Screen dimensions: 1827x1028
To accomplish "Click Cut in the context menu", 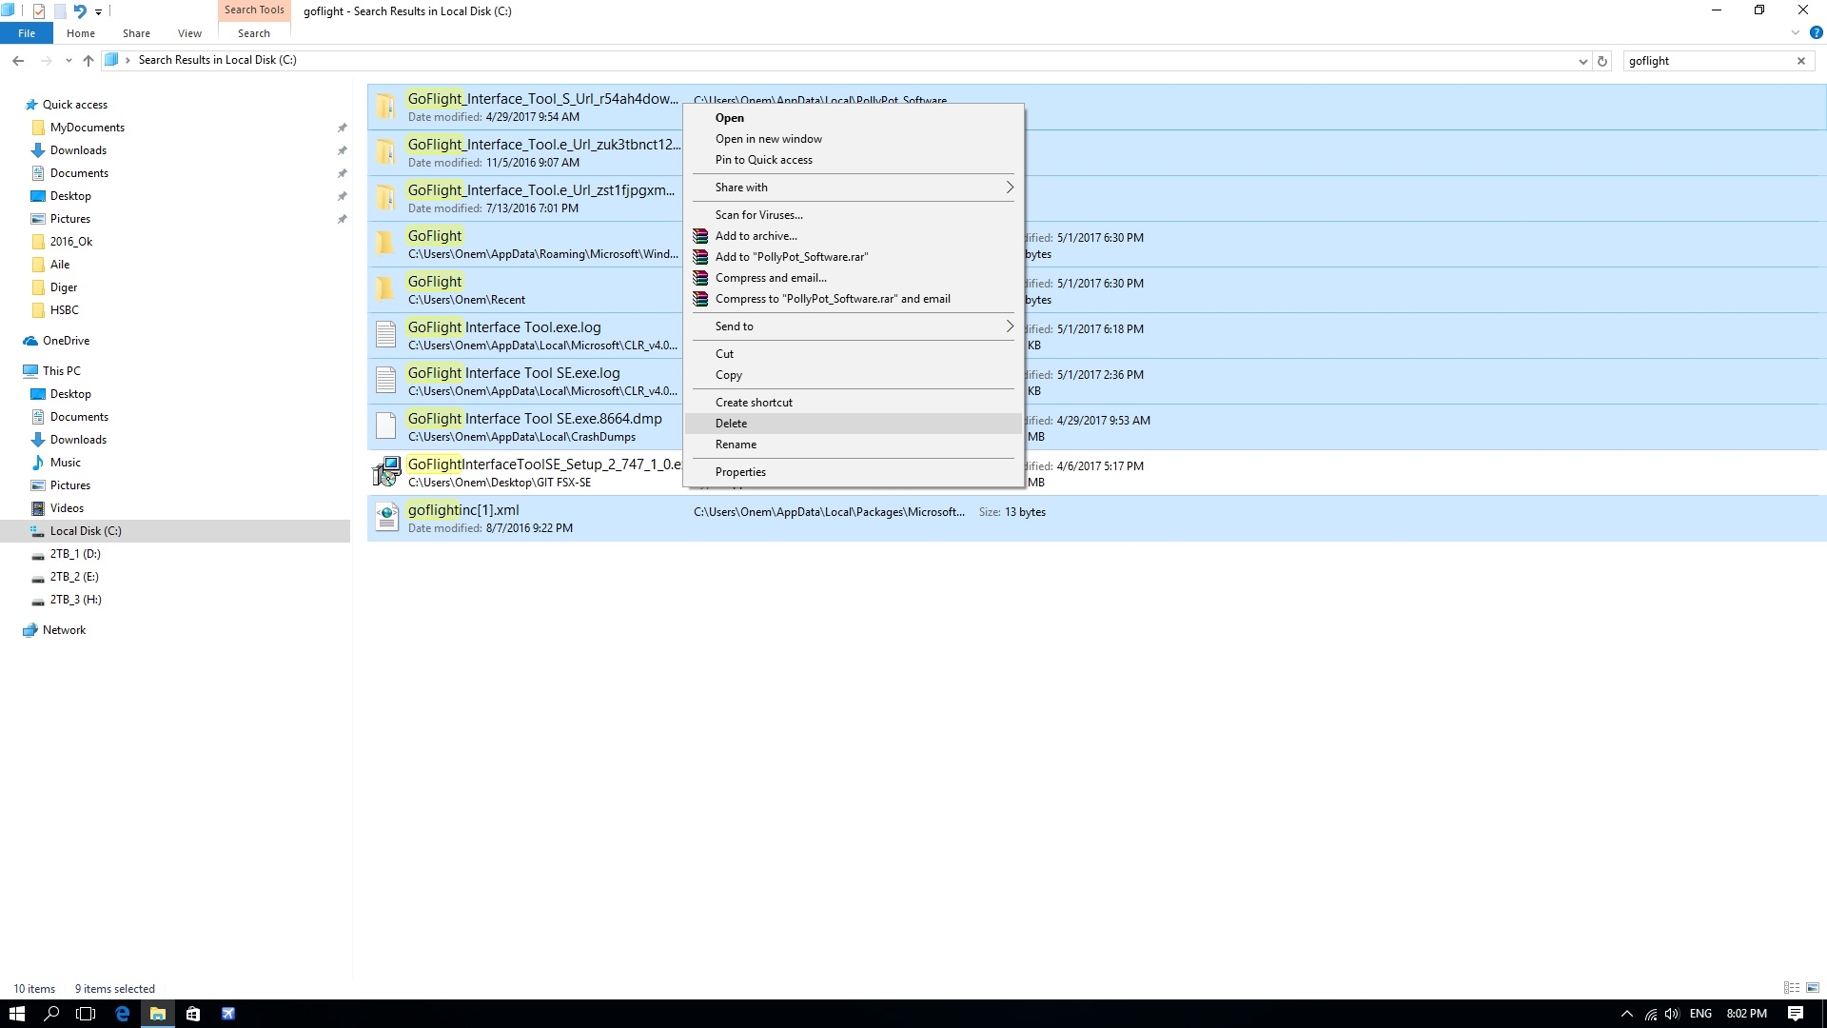I will coord(853,354).
